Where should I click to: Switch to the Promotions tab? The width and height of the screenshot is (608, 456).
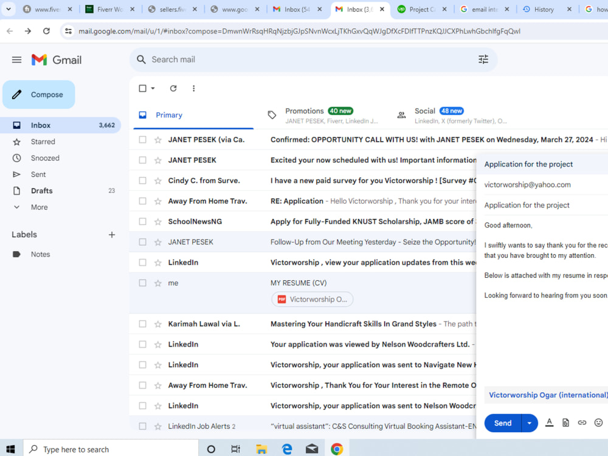[x=322, y=115]
